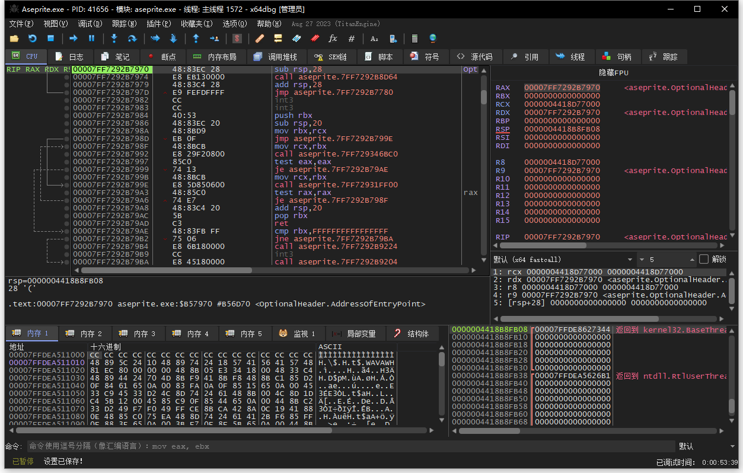
Task: Open the 局部变量 tab
Action: pos(355,334)
